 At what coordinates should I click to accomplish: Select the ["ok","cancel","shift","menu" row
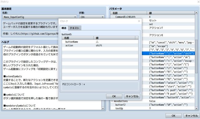(x=168, y=42)
